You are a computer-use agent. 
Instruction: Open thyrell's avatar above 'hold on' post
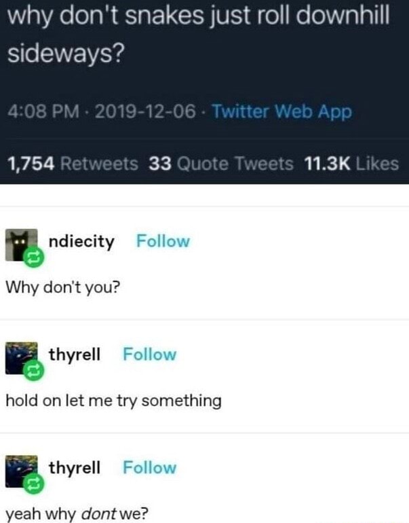pos(21,358)
